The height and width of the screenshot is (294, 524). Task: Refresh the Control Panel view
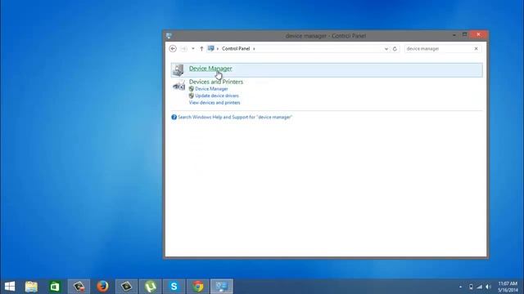pos(395,49)
